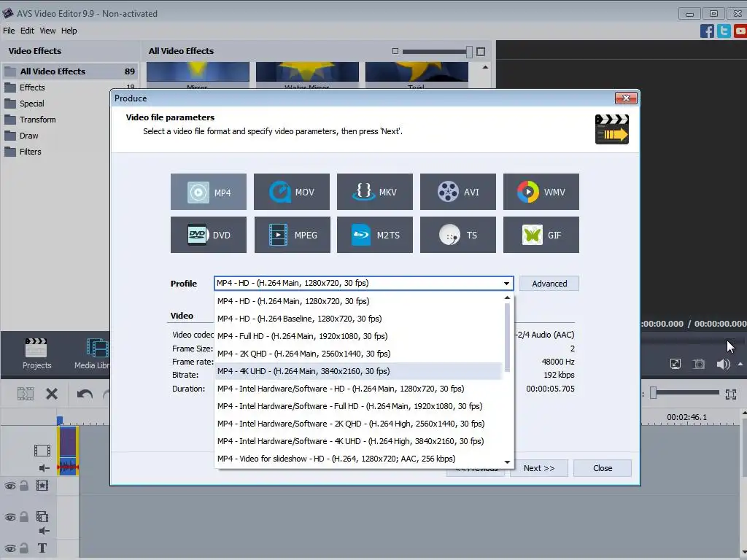The image size is (747, 560).
Task: Select MP4 - Full HD 1920x1080 profile
Action: tap(358, 336)
